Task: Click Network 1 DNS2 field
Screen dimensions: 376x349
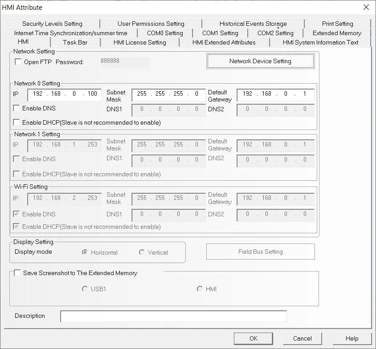Action: pyautogui.click(x=275, y=161)
